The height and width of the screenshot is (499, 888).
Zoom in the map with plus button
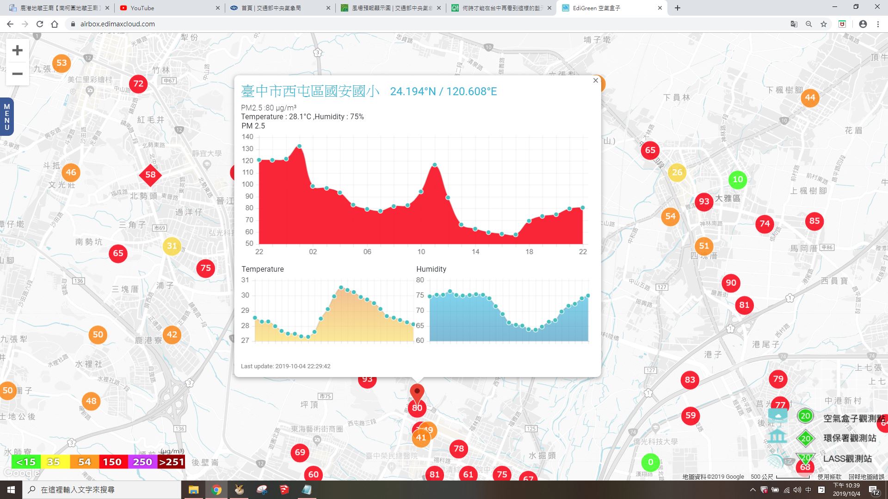point(18,50)
